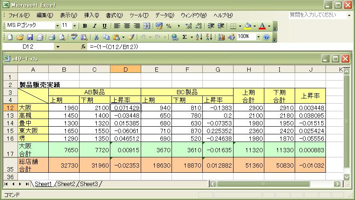Open the Name Box dropdown
The width and height of the screenshot is (355, 200).
coord(58,47)
